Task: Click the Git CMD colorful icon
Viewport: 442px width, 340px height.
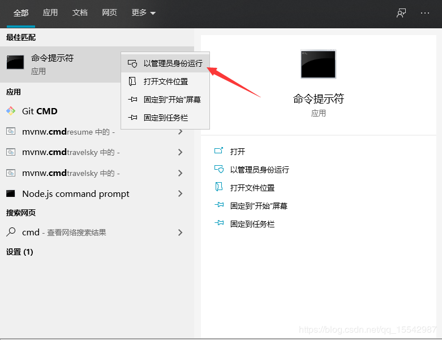Action: tap(11, 111)
